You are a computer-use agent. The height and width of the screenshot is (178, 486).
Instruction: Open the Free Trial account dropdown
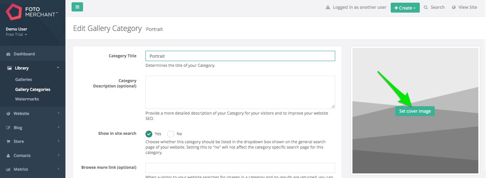point(16,35)
